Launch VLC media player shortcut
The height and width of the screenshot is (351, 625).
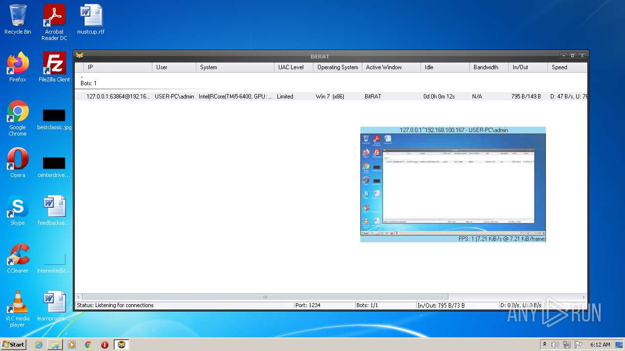pos(18,309)
